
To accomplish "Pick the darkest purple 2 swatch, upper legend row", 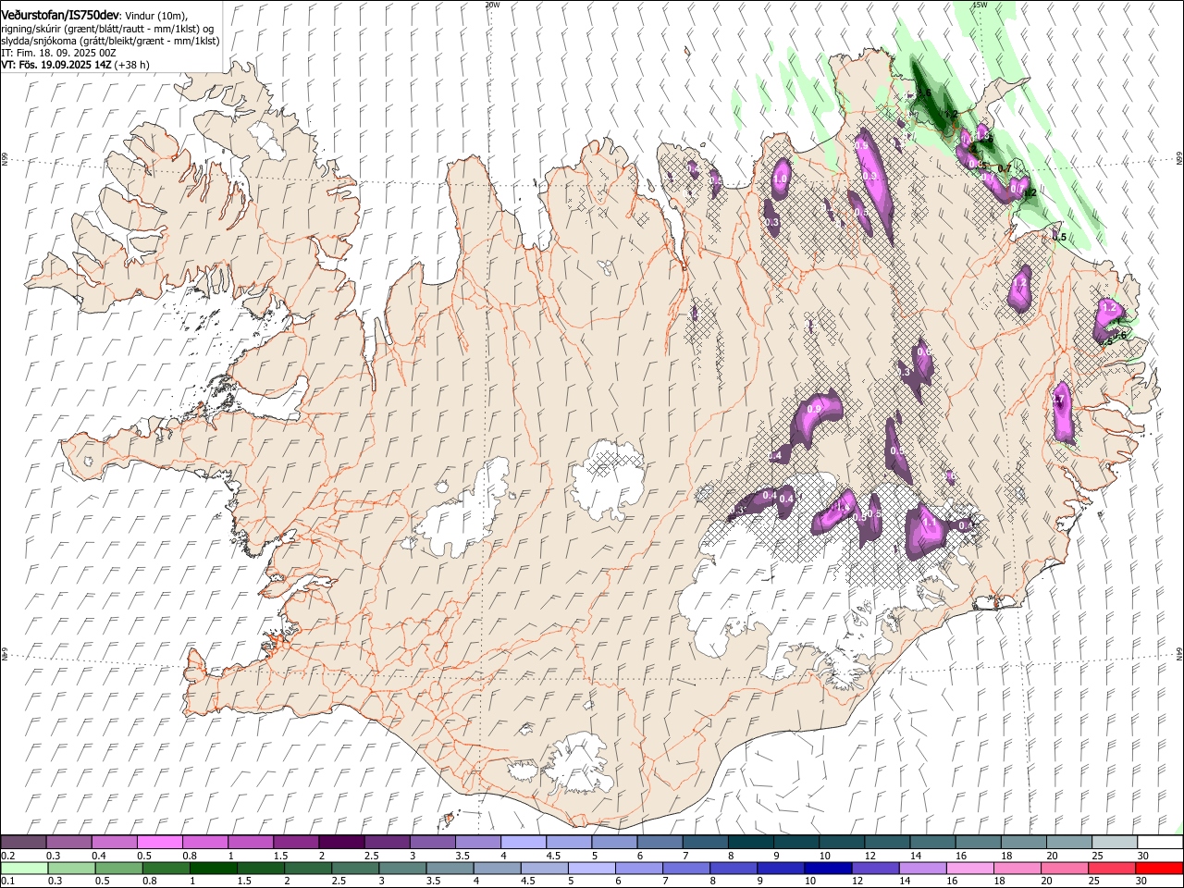I will coord(341,843).
